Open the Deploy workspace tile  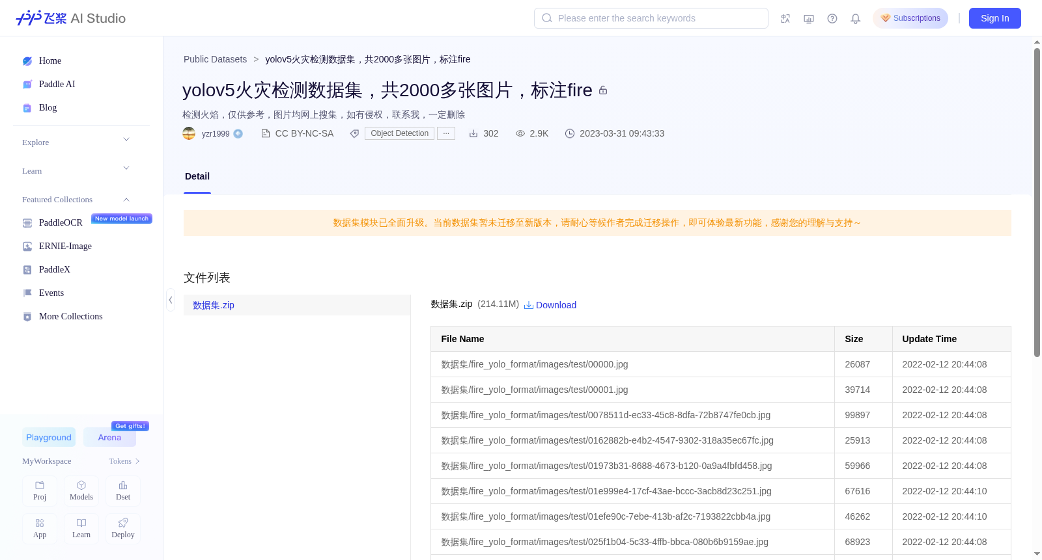[x=123, y=529]
